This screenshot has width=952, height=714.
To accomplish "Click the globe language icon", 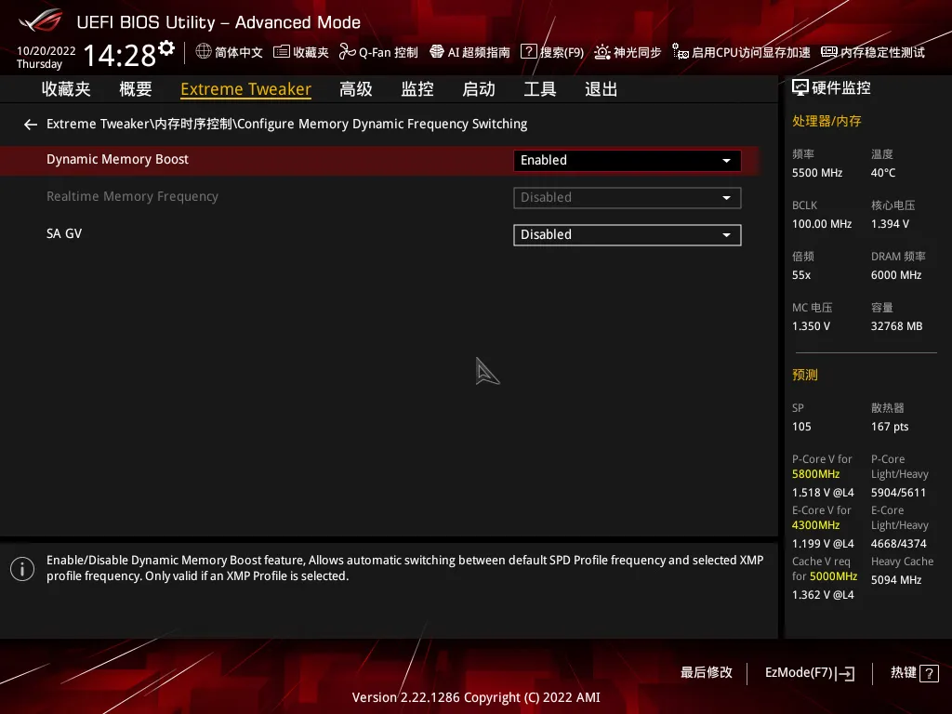I will click(204, 52).
